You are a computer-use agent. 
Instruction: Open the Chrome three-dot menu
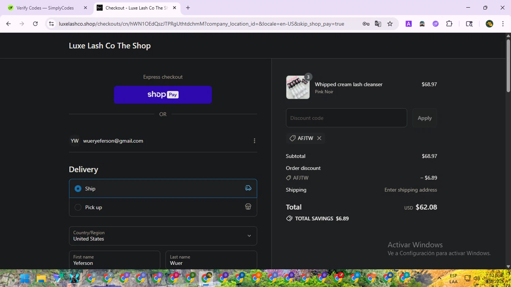pyautogui.click(x=503, y=24)
